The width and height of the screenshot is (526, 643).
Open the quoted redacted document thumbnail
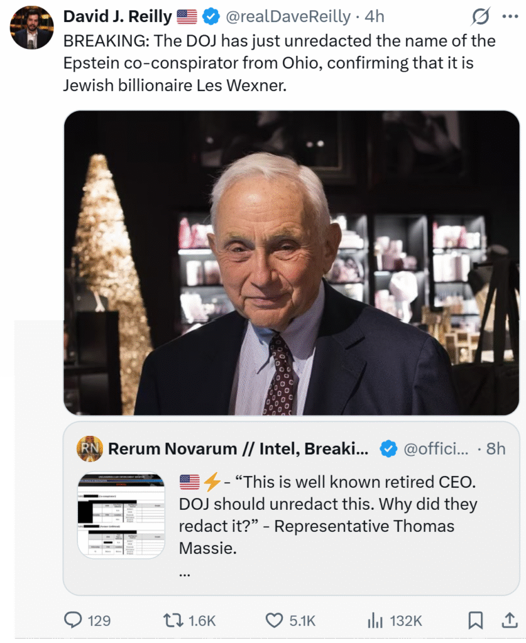click(121, 515)
